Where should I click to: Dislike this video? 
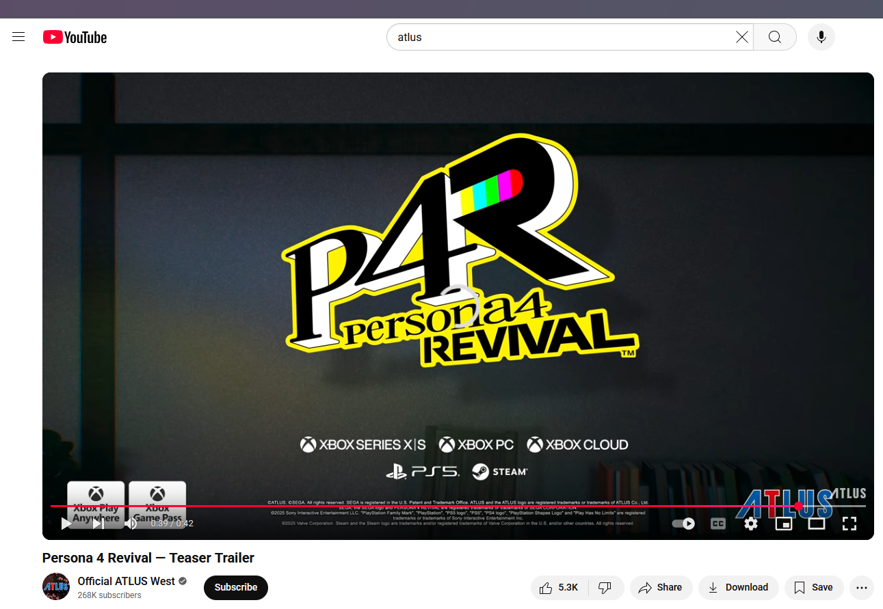[x=605, y=587]
